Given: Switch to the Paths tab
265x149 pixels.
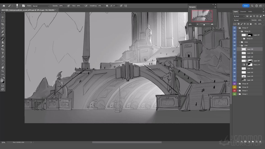Looking at the screenshot, I should (250, 12).
